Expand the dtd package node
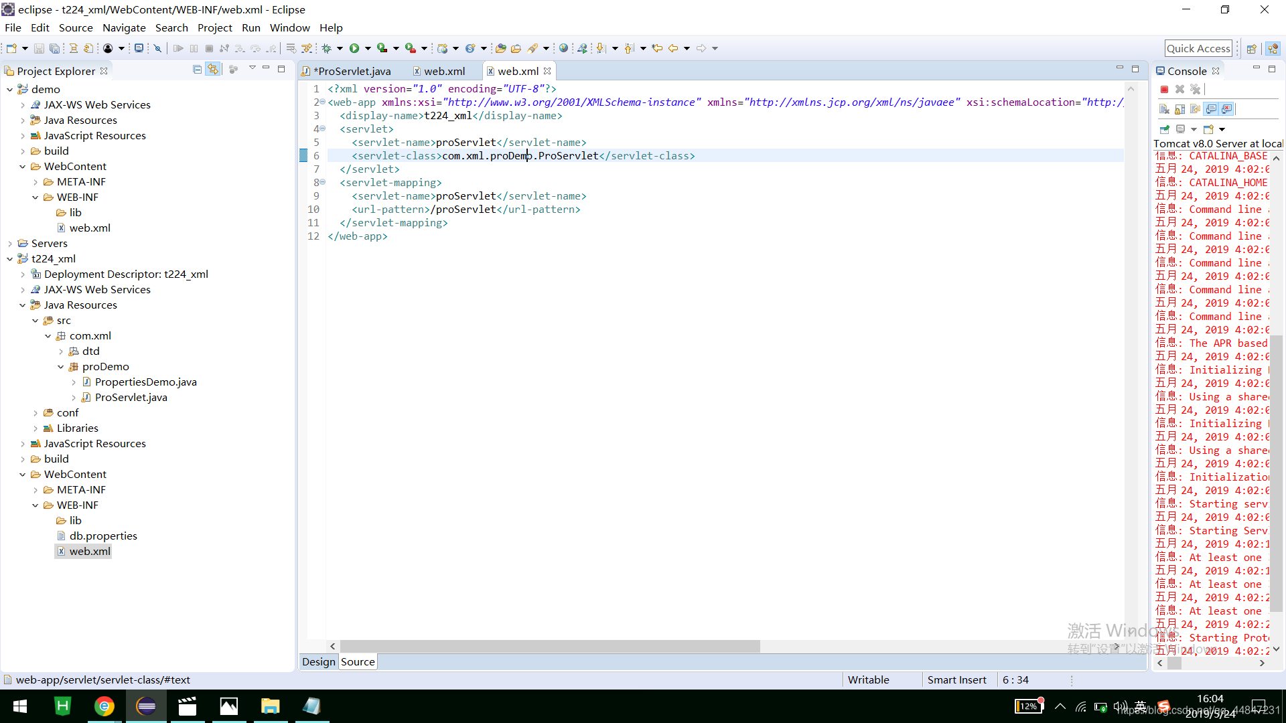Screen dimensions: 1286x723 [x=61, y=351]
